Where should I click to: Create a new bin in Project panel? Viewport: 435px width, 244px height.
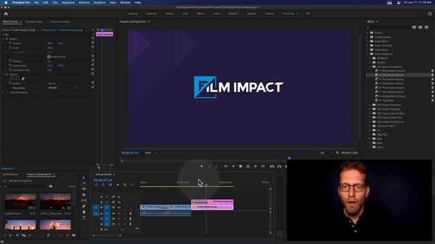pos(74,235)
